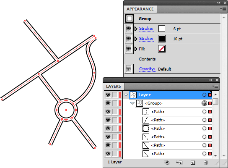Expand the 10 pt Stroke attribute triangle
Screen dimensions: 228x168
(x=136, y=39)
